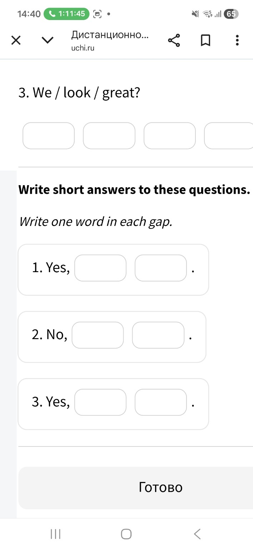Focus second gap in answer 3
The image size is (253, 550).
point(161,402)
